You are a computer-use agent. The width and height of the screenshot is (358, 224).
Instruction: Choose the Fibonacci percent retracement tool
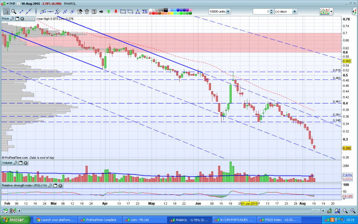tap(145, 11)
